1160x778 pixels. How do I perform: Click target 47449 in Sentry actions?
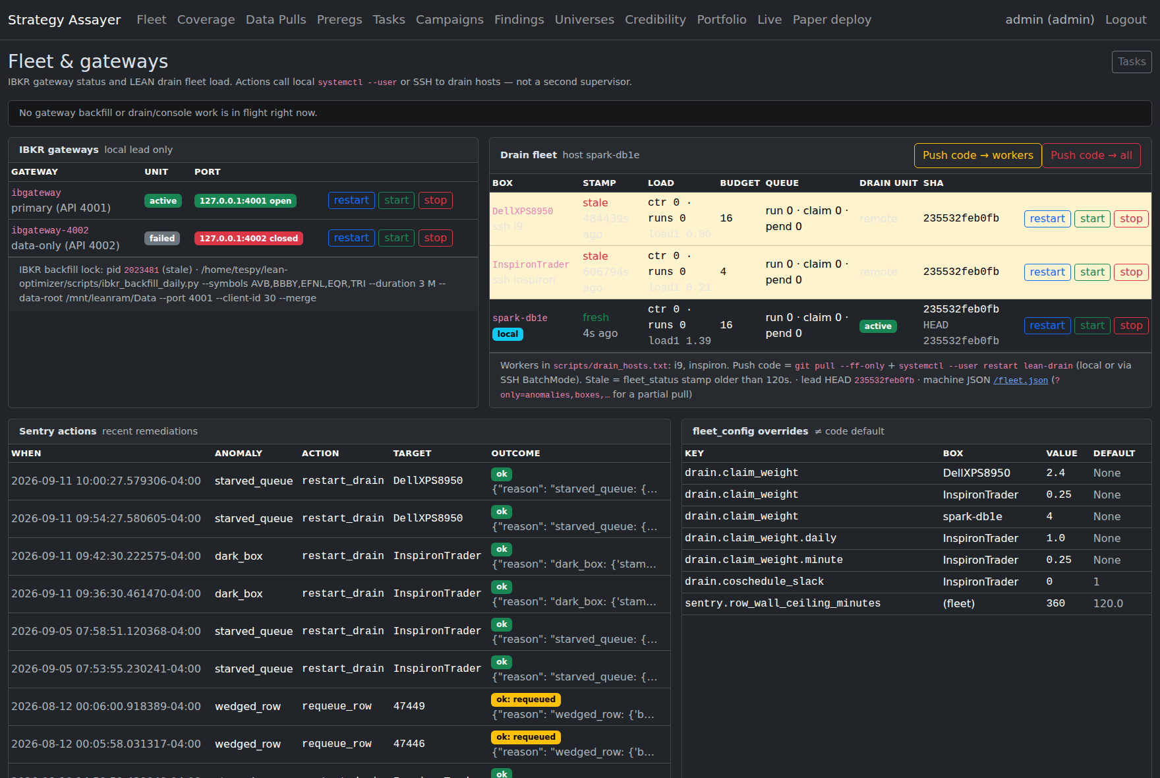pos(409,706)
